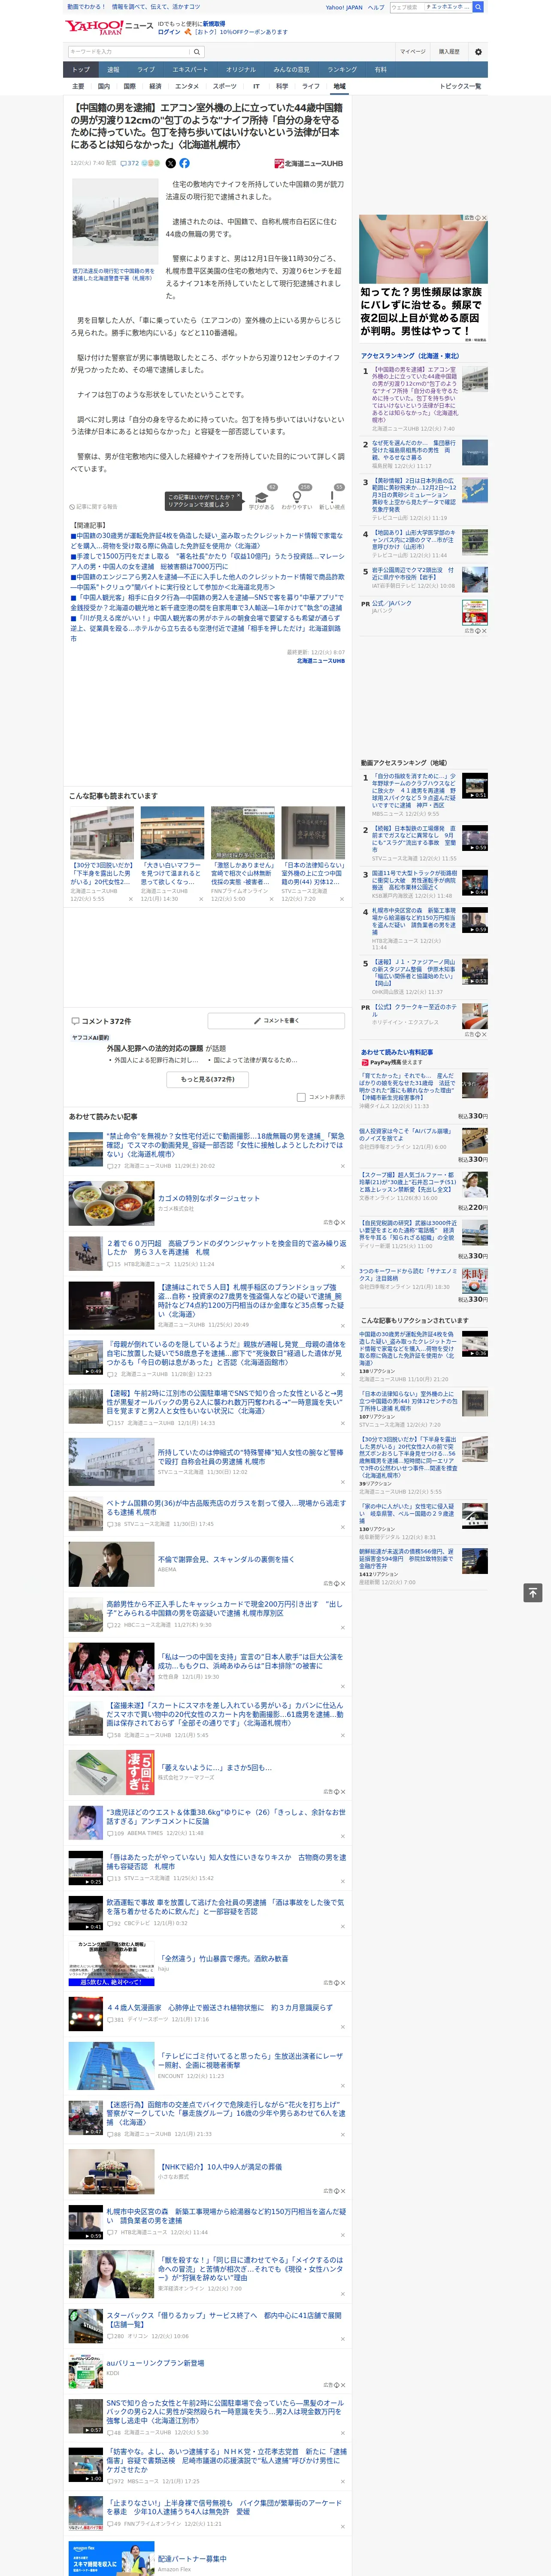Image resolution: width=551 pixels, height=2576 pixels.
Task: Open ranking article 地図あり 山形大学医学部のキャンパス内
Action: coord(415,540)
